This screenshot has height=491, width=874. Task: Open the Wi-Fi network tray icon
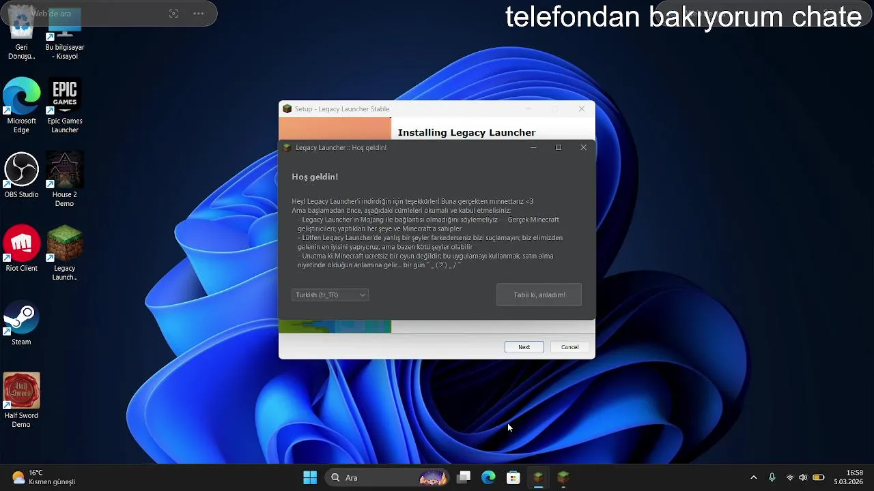pos(790,477)
